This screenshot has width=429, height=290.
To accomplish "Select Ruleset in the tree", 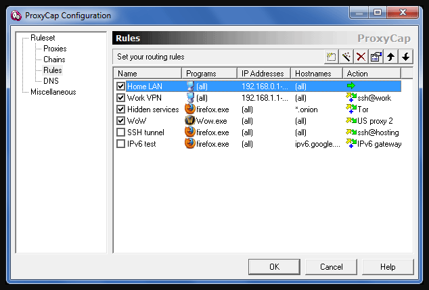I will pos(43,38).
